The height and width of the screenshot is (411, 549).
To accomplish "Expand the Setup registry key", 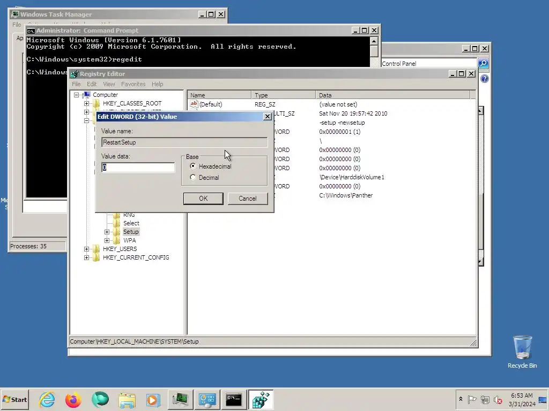I will click(107, 232).
